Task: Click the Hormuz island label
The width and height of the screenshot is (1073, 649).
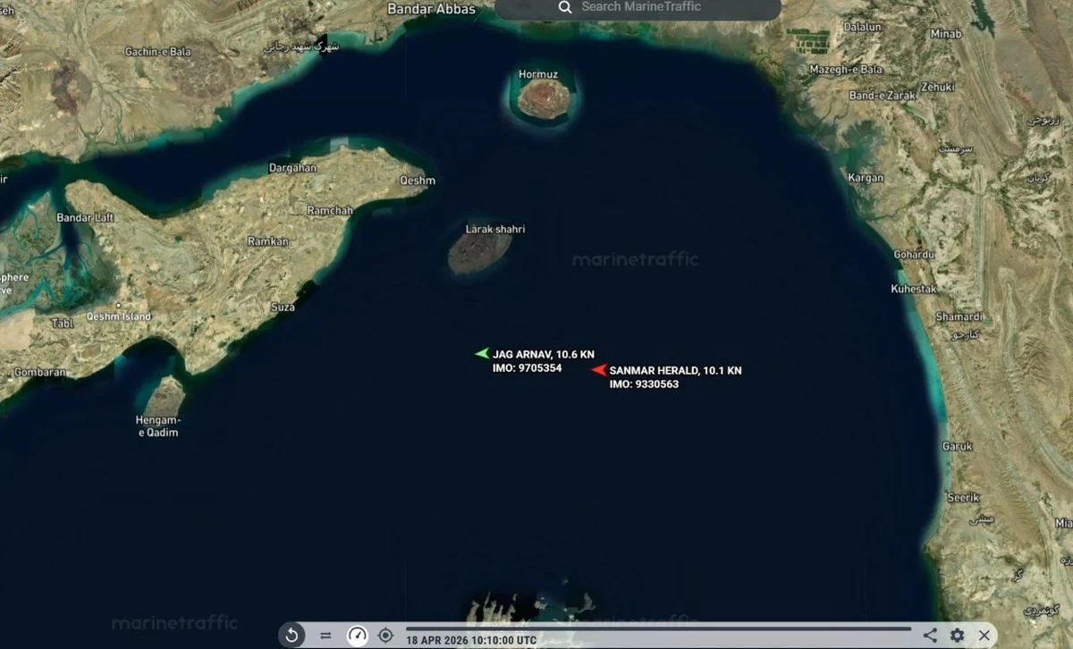Action: [540, 73]
